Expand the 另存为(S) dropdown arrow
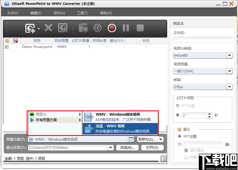The width and height of the screenshot is (238, 170). tap(161, 139)
